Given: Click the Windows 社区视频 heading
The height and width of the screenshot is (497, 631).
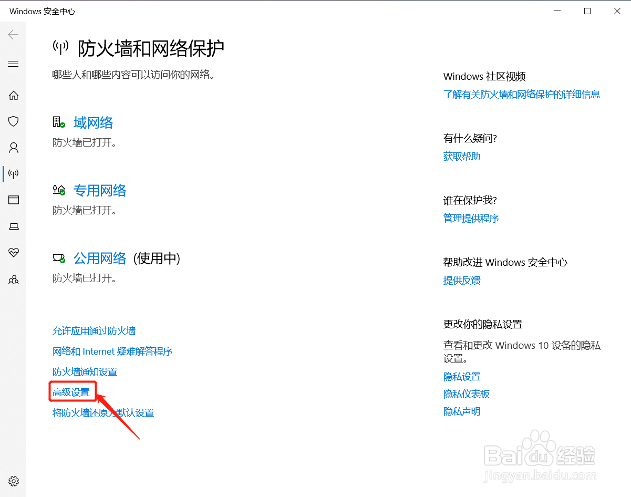Looking at the screenshot, I should pos(484,77).
